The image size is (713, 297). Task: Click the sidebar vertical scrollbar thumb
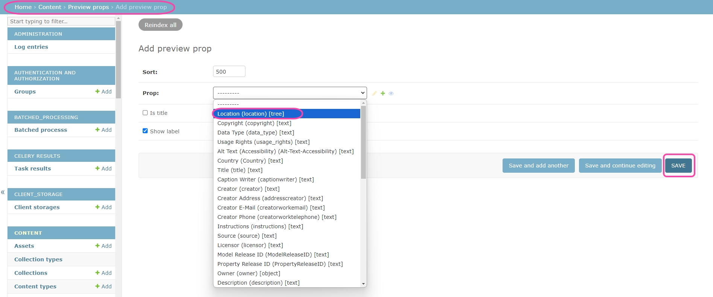[x=119, y=59]
